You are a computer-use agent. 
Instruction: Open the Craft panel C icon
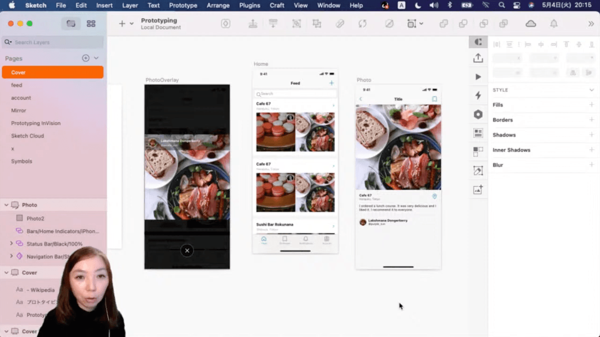(x=478, y=42)
